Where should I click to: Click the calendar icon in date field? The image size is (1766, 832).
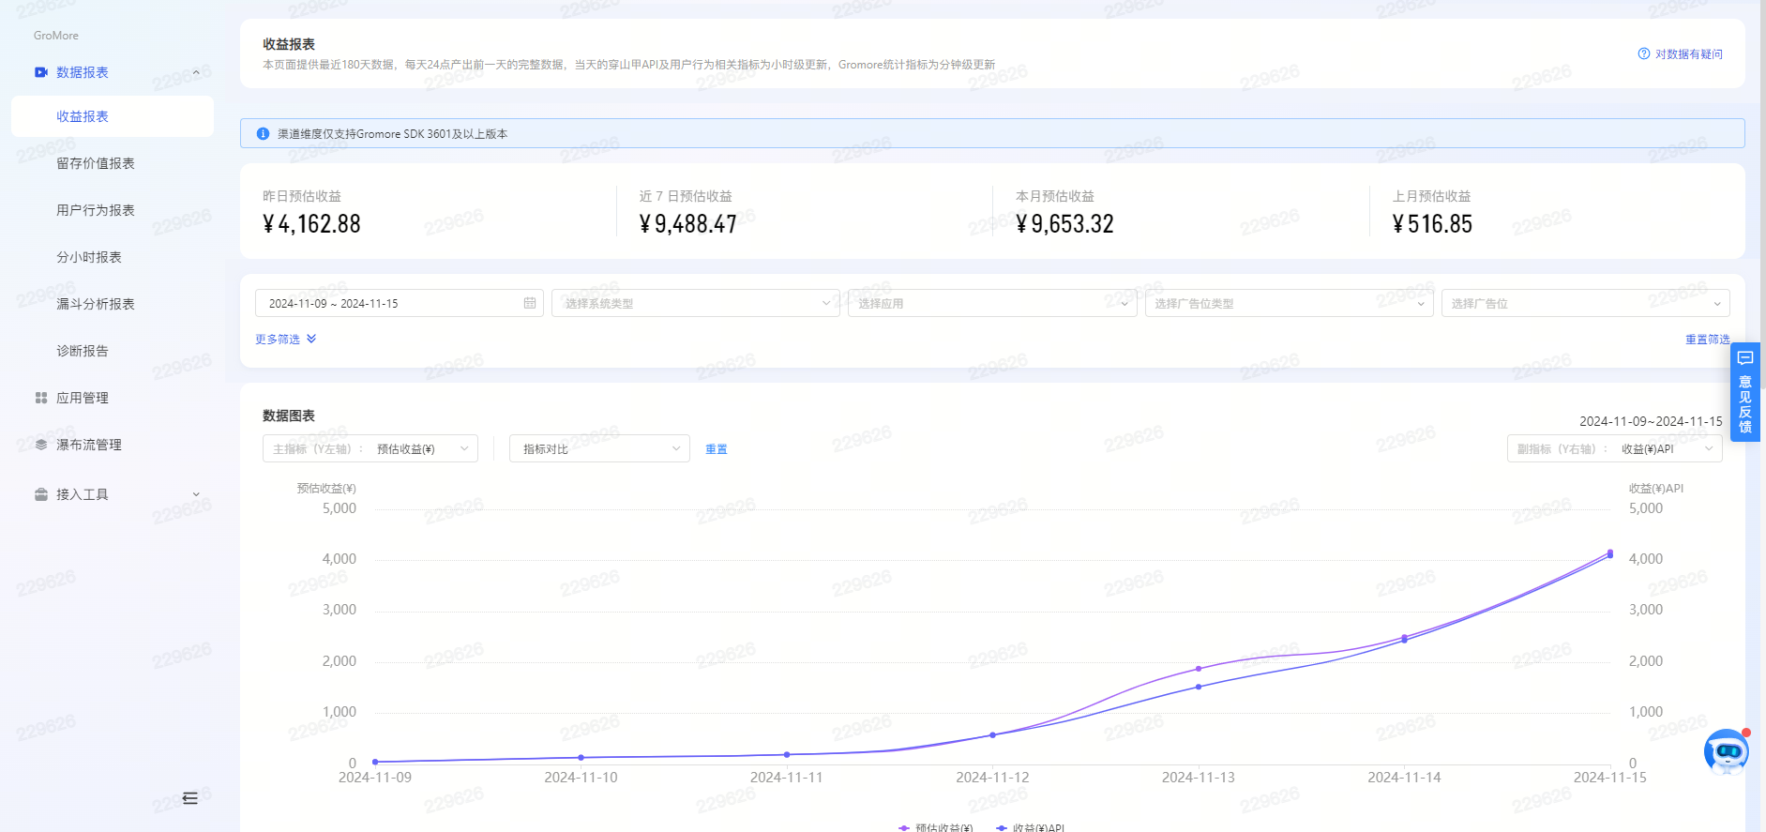pyautogui.click(x=530, y=303)
